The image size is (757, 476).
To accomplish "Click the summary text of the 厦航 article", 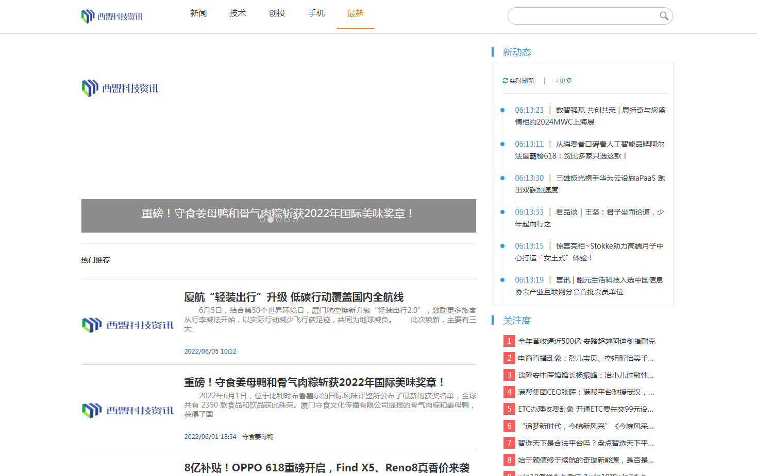I will click(330, 320).
